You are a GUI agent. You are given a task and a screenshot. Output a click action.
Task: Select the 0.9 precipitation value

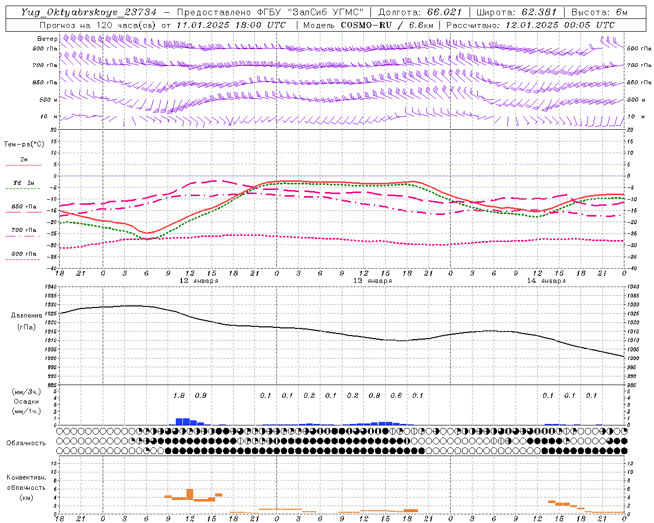(201, 396)
